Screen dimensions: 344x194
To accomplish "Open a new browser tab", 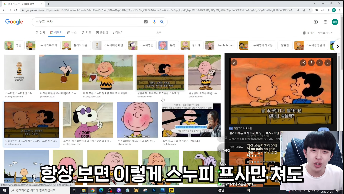I will click(49, 4).
